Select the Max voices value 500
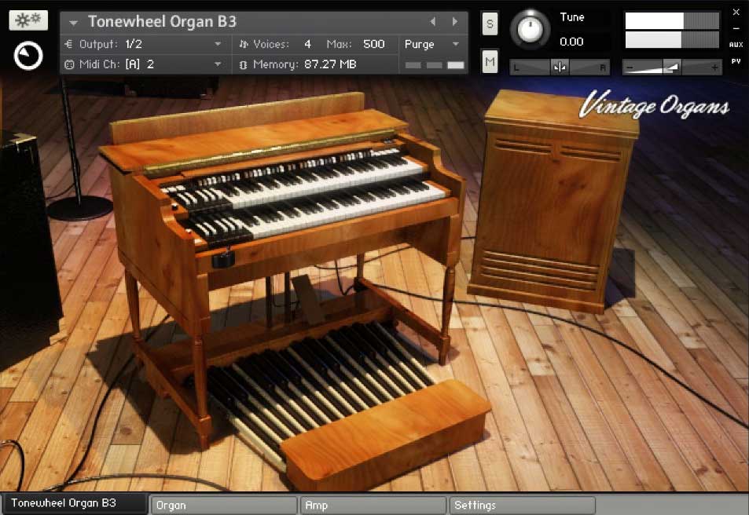749x515 pixels. tap(373, 44)
